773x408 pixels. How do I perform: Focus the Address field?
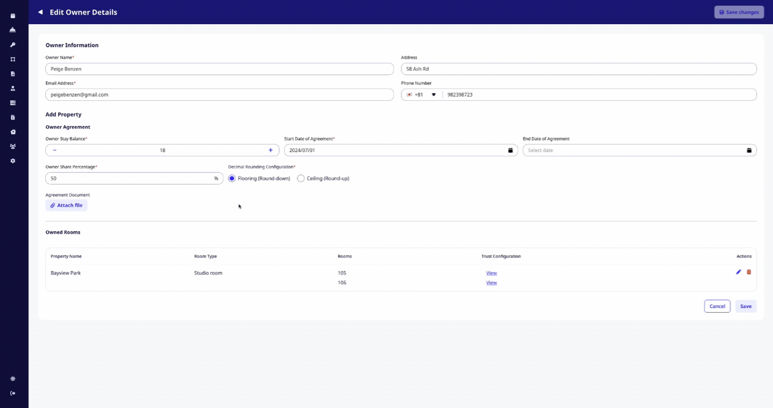point(579,69)
